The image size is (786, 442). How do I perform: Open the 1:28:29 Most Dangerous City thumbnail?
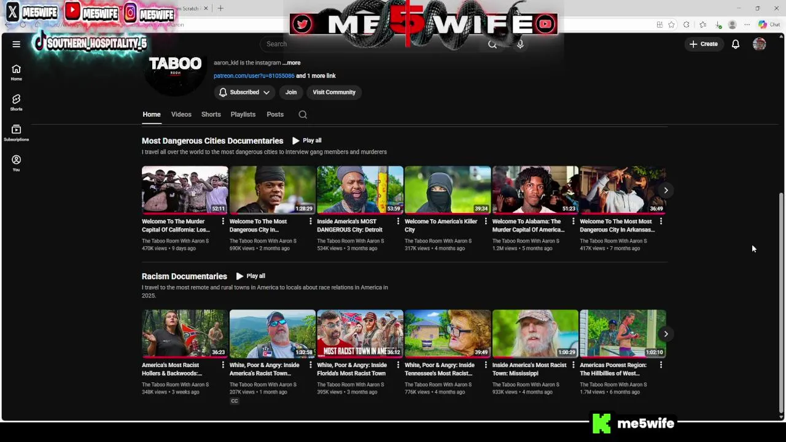click(273, 190)
